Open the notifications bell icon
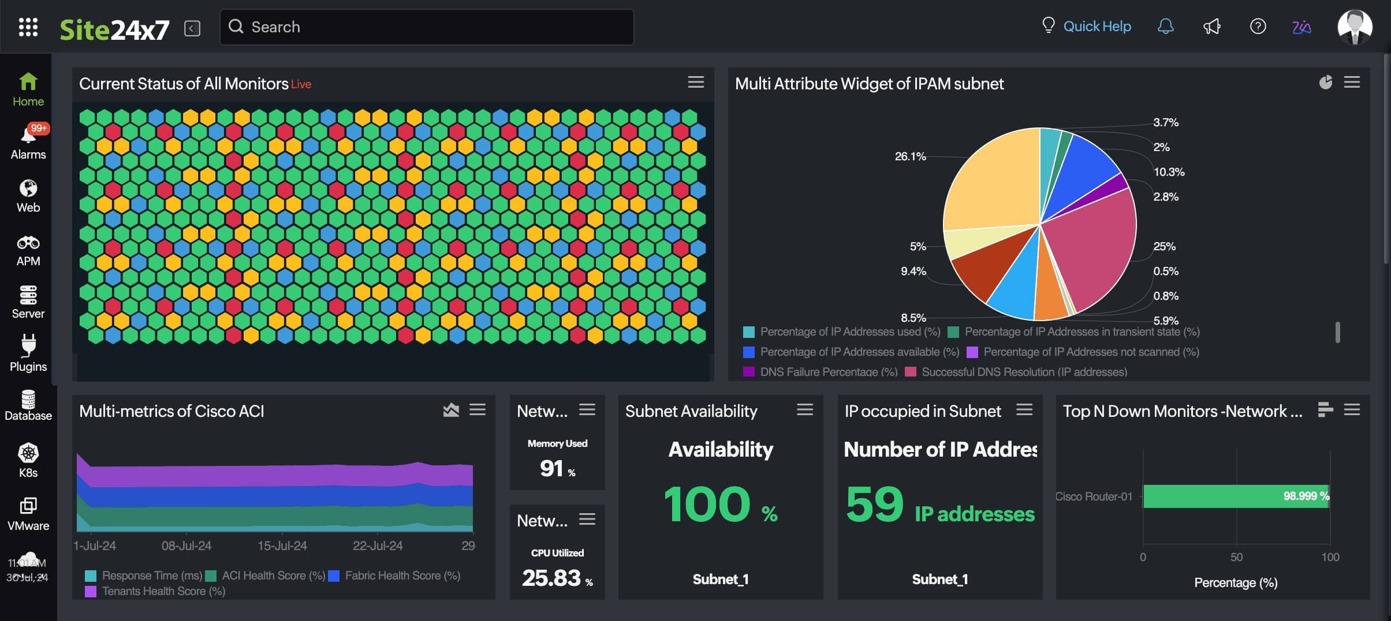 point(1165,27)
